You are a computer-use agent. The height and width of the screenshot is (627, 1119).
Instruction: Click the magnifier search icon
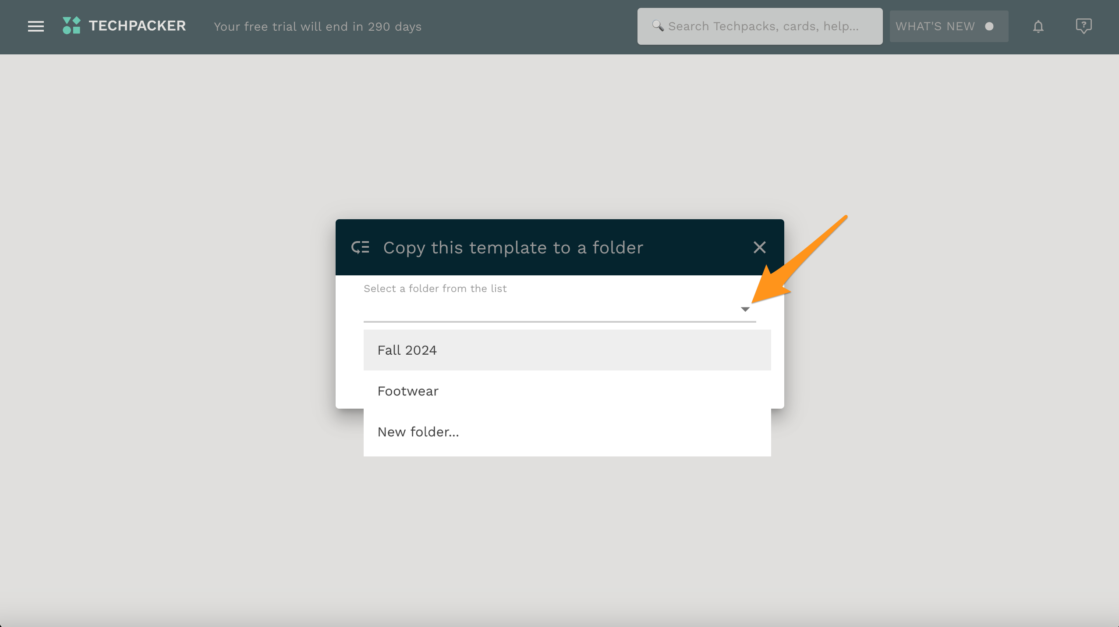(x=658, y=26)
